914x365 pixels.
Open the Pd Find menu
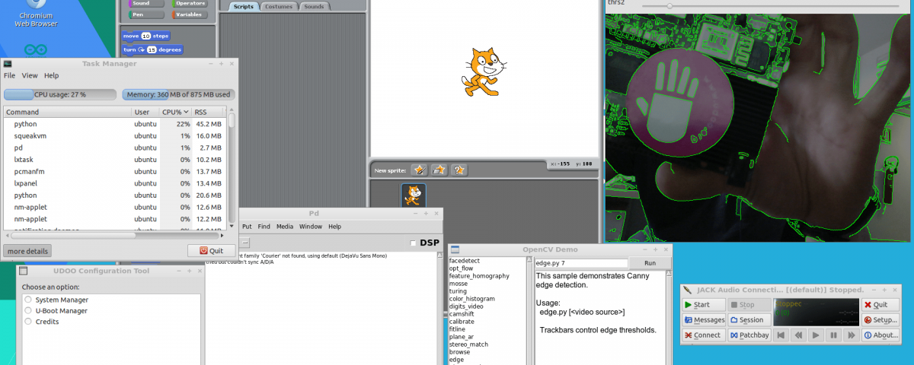(264, 227)
